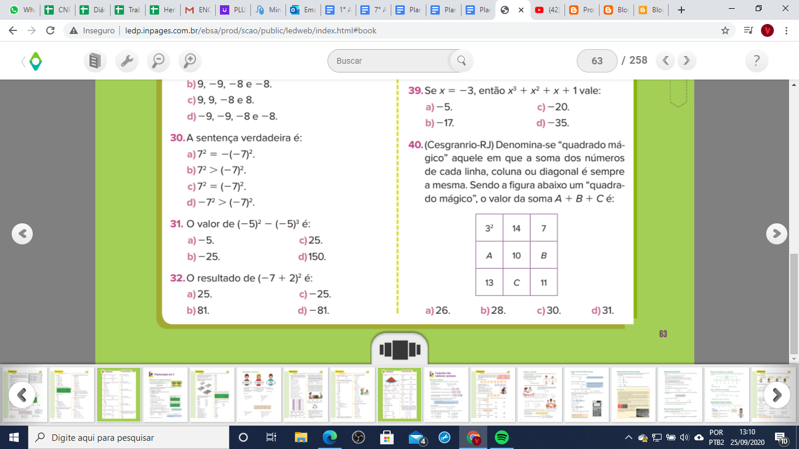Turn to next page with right side arrow
This screenshot has height=449, width=799.
click(x=776, y=234)
